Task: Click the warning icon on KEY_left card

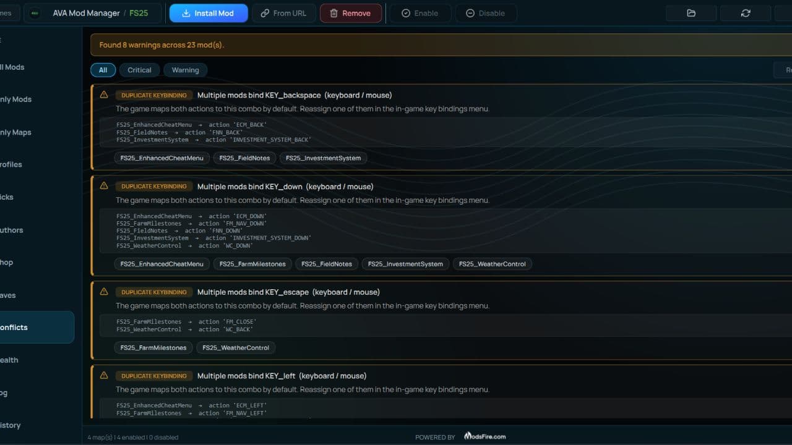Action: 104,375
